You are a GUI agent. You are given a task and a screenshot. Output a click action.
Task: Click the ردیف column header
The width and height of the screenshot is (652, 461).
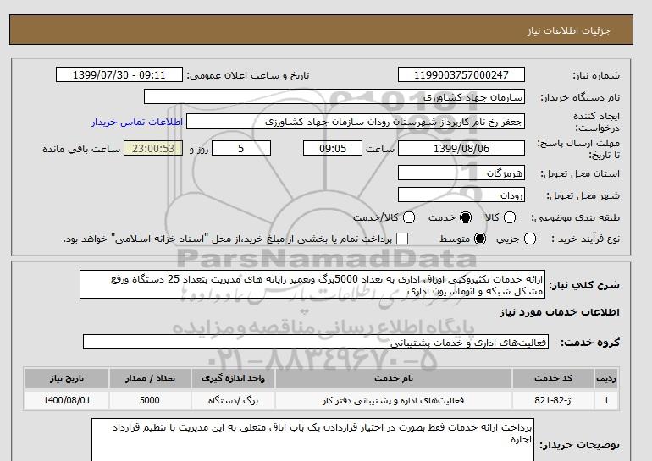(x=606, y=378)
